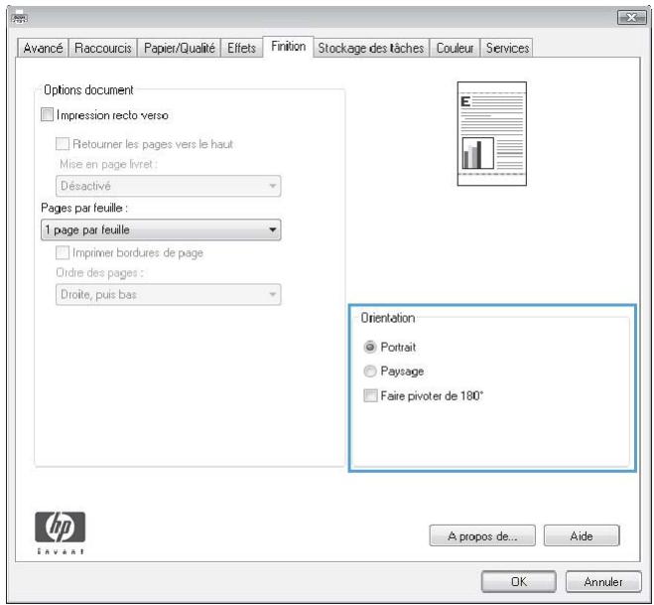Choose Paysage orientation
This screenshot has height=605, width=654.
[x=370, y=371]
